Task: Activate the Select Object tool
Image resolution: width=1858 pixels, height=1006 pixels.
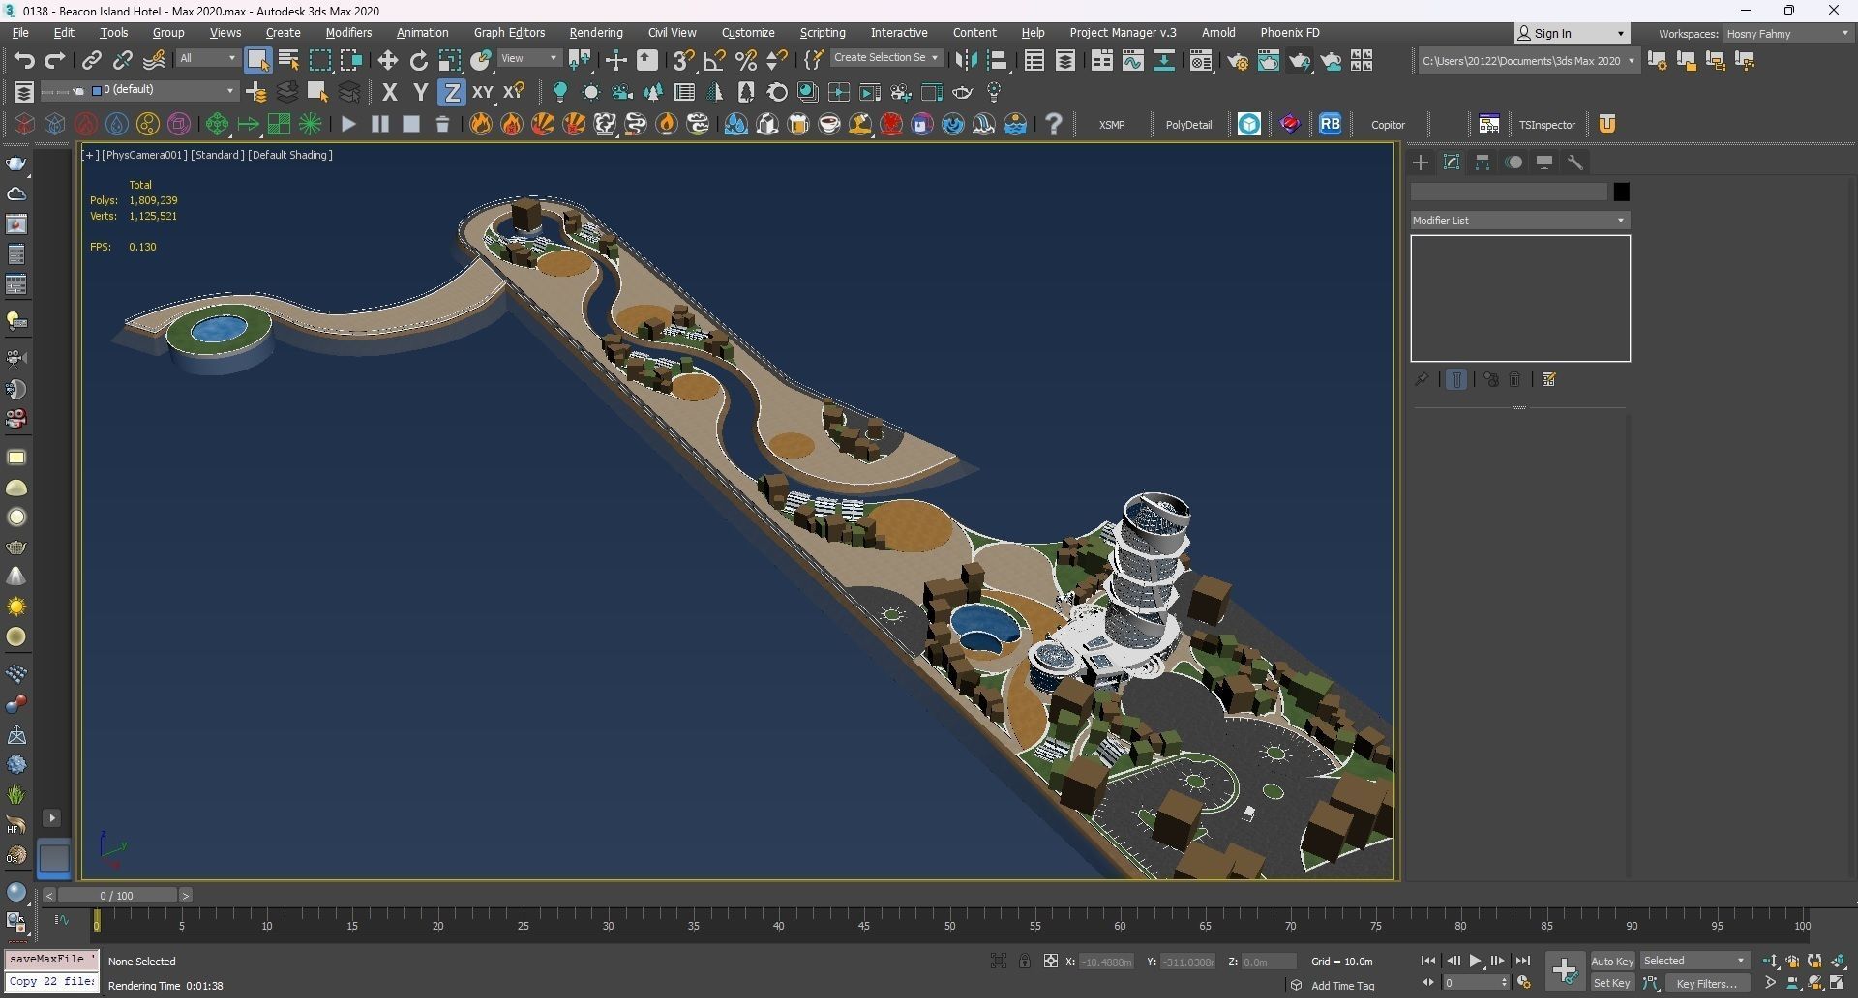Action: pos(257,61)
